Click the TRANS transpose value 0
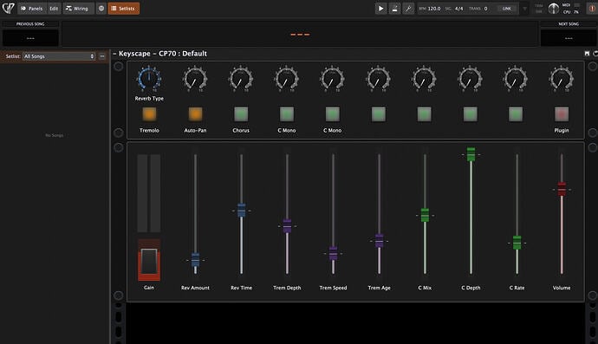This screenshot has height=344, width=598. pos(485,9)
